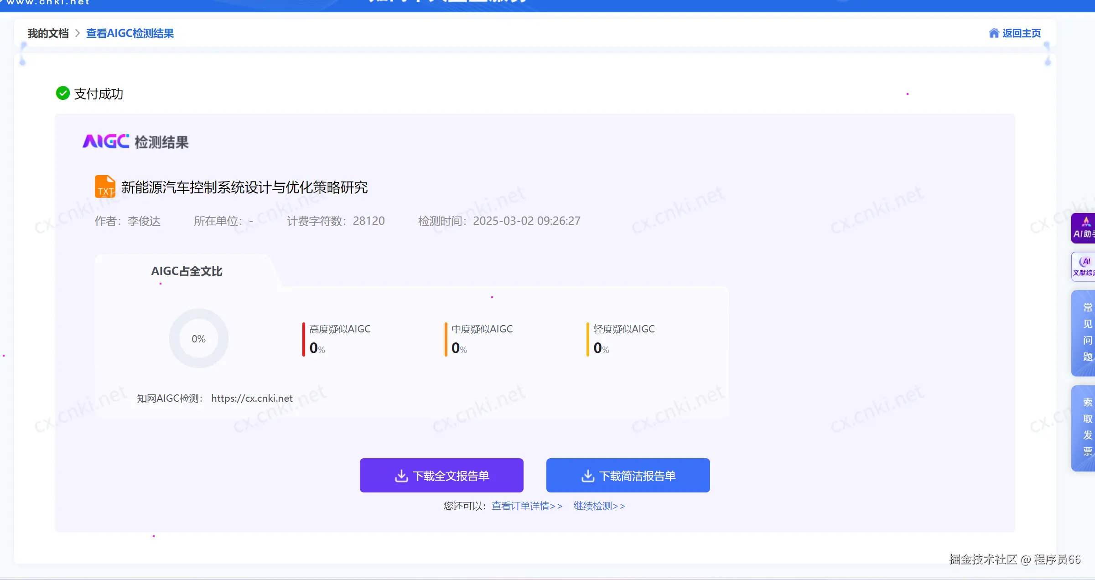Click 查看AIGC检测结果 breadcrumb item
This screenshot has height=580, width=1095.
point(130,33)
